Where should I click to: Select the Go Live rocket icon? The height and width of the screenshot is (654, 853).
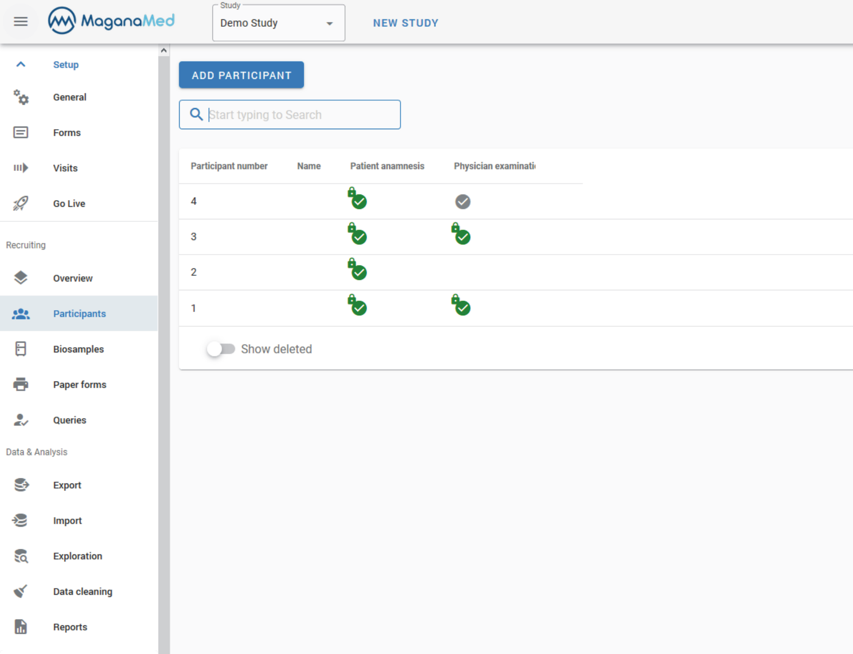[x=21, y=203]
